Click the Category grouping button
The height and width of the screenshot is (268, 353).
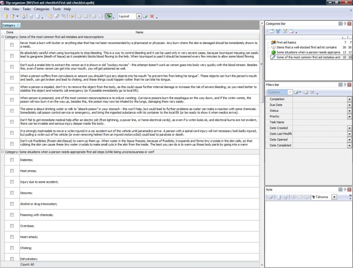pyautogui.click(x=11, y=25)
